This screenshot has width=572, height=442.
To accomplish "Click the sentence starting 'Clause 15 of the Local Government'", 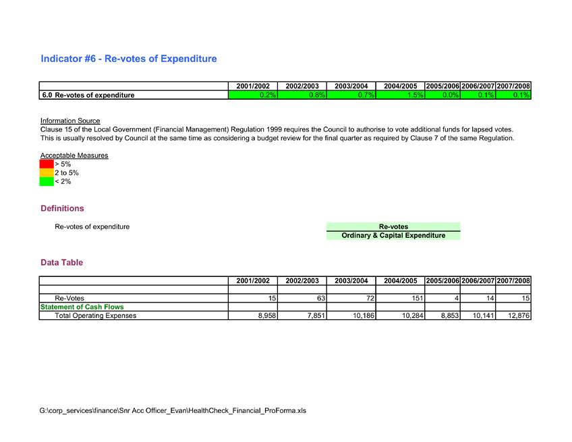I will click(x=277, y=129).
